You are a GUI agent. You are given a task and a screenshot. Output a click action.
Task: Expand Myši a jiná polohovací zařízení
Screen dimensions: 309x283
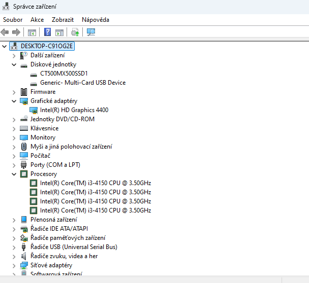click(x=14, y=147)
